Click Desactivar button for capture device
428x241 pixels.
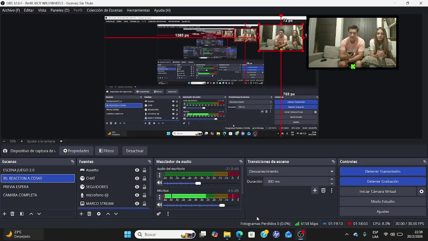point(135,151)
